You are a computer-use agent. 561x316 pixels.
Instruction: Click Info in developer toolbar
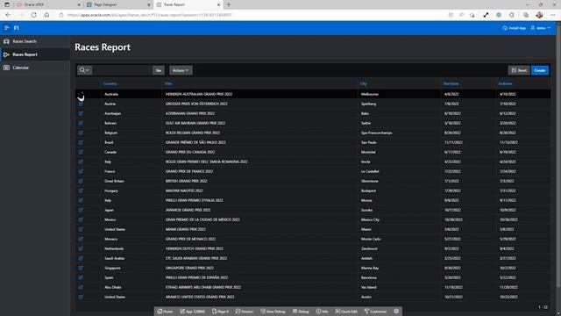click(x=323, y=312)
